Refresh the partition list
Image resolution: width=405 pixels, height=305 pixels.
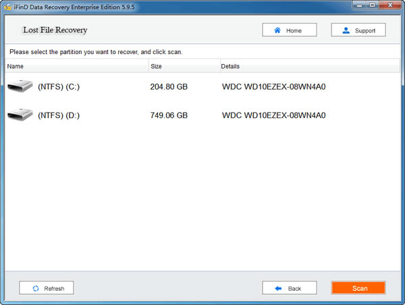coord(47,288)
